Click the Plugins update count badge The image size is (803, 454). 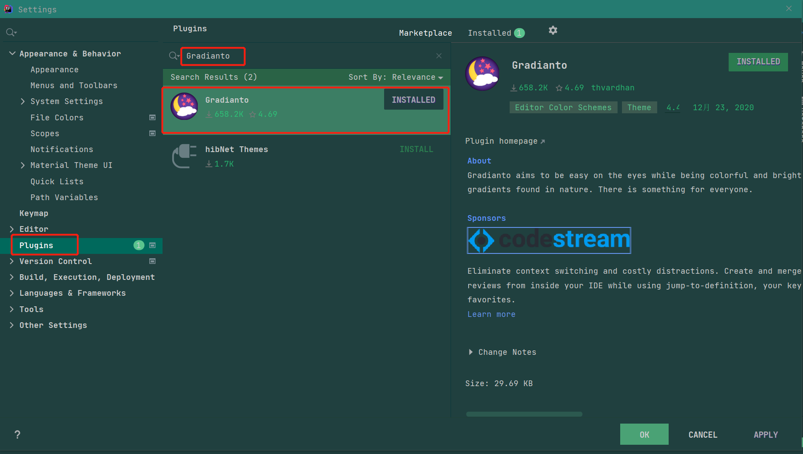tap(139, 245)
